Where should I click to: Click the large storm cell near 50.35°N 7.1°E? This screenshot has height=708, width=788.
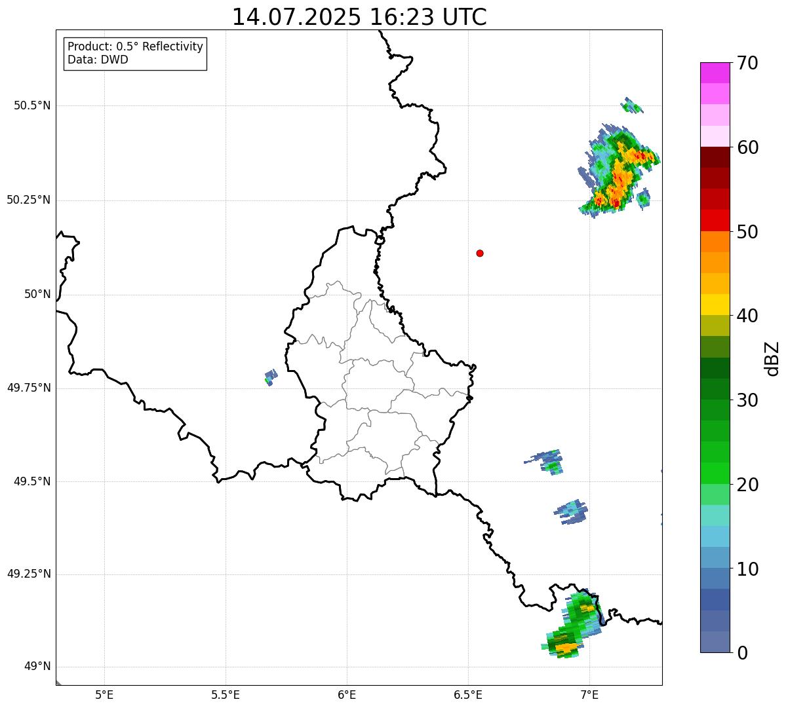618,170
